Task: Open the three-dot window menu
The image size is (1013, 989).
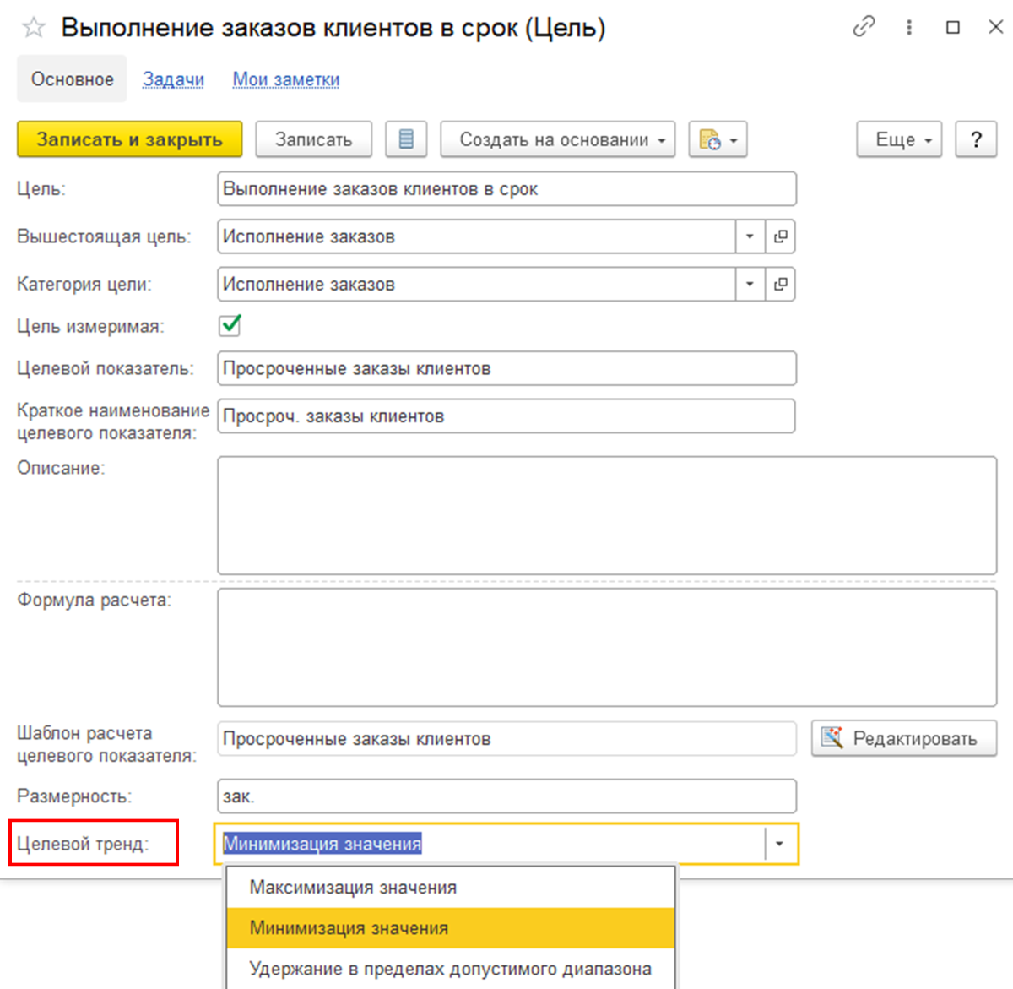Action: 909,27
